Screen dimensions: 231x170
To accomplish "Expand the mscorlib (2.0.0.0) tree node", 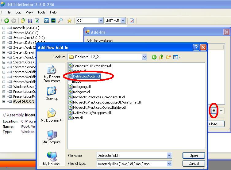I will (x=4, y=28).
